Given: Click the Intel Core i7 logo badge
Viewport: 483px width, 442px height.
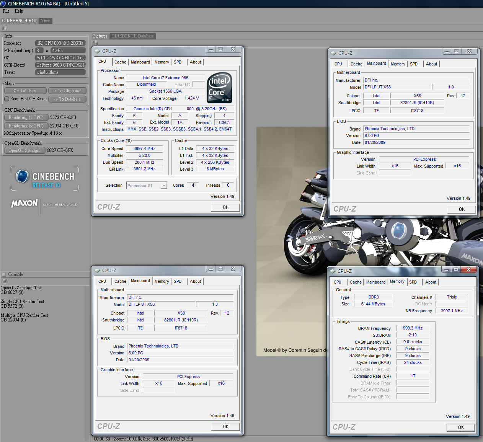Looking at the screenshot, I should 219,87.
